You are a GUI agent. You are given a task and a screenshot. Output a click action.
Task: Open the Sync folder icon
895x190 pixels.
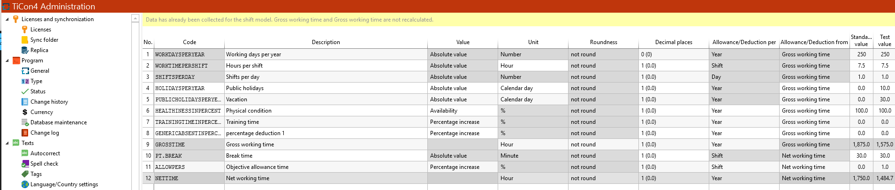[25, 40]
